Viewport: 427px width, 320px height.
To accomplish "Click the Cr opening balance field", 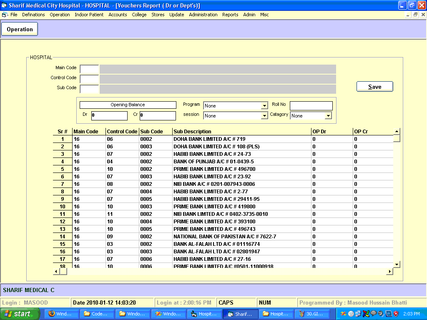I will [x=158, y=115].
